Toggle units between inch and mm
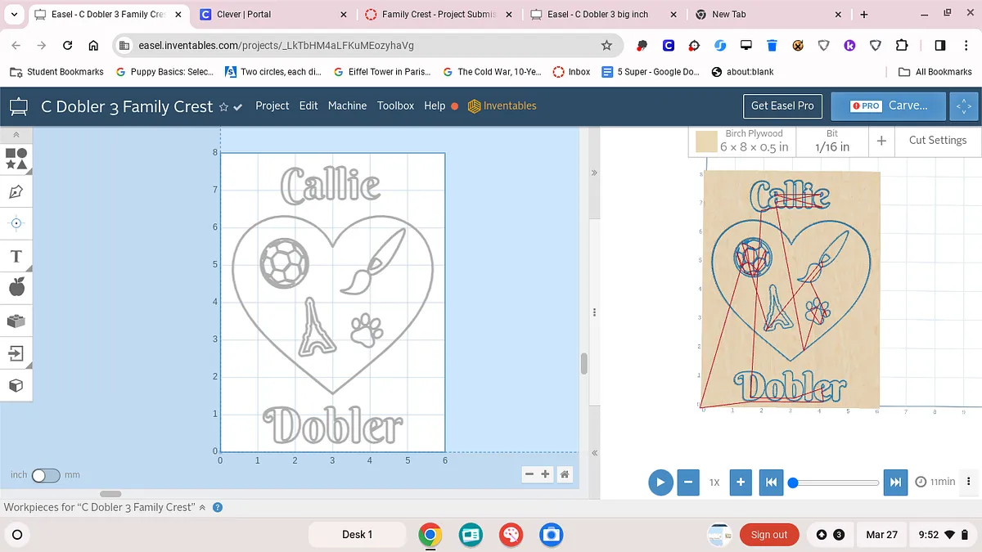Image resolution: width=982 pixels, height=552 pixels. click(x=45, y=475)
